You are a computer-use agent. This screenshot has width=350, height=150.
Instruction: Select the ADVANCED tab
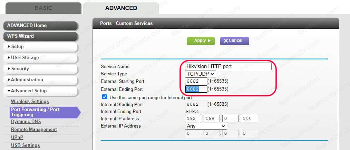[121, 8]
